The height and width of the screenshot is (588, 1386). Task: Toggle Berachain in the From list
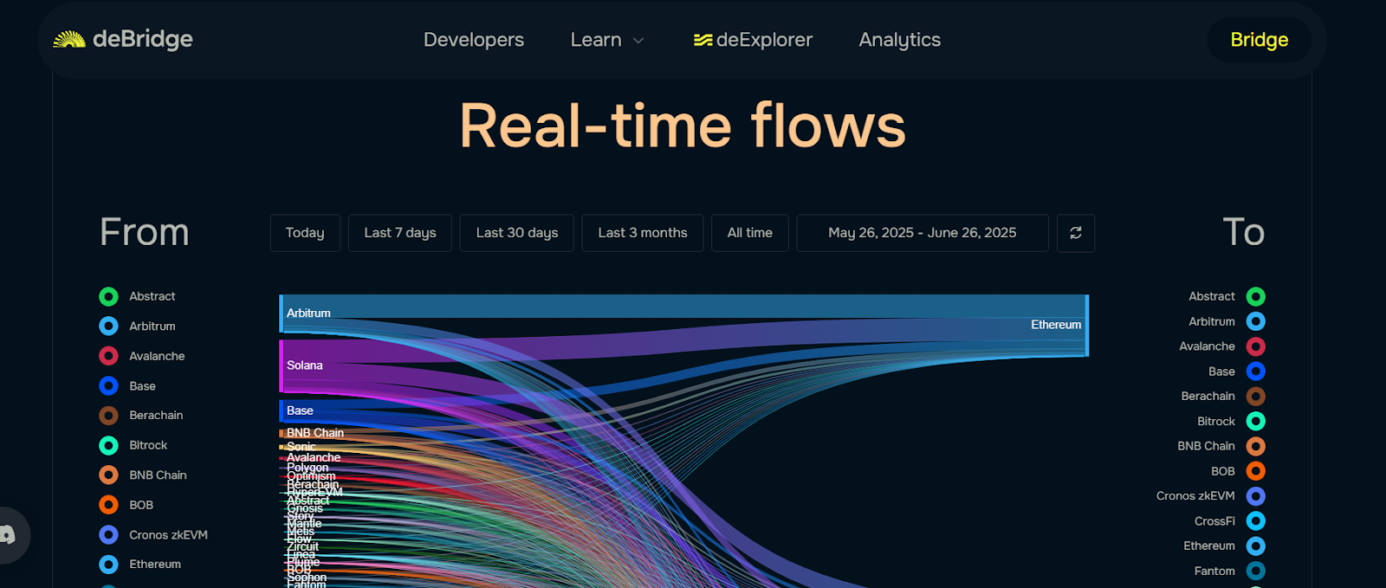[x=141, y=416]
